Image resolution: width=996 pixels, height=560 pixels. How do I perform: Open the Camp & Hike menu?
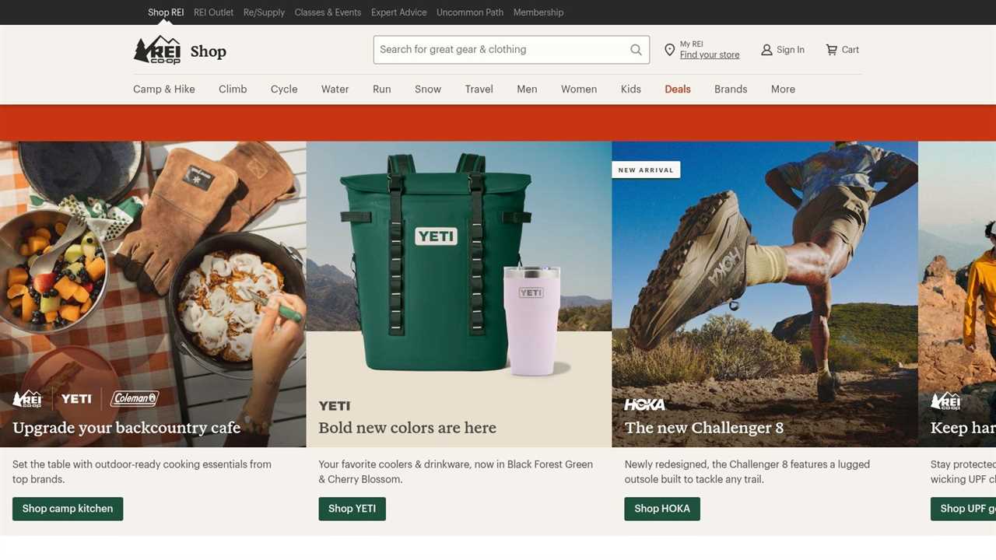pyautogui.click(x=164, y=89)
